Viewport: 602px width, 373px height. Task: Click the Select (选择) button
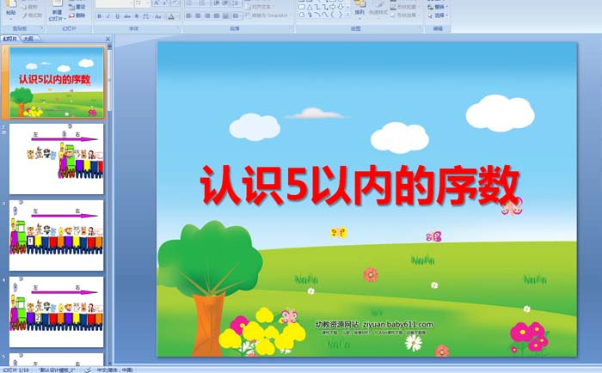click(x=438, y=15)
